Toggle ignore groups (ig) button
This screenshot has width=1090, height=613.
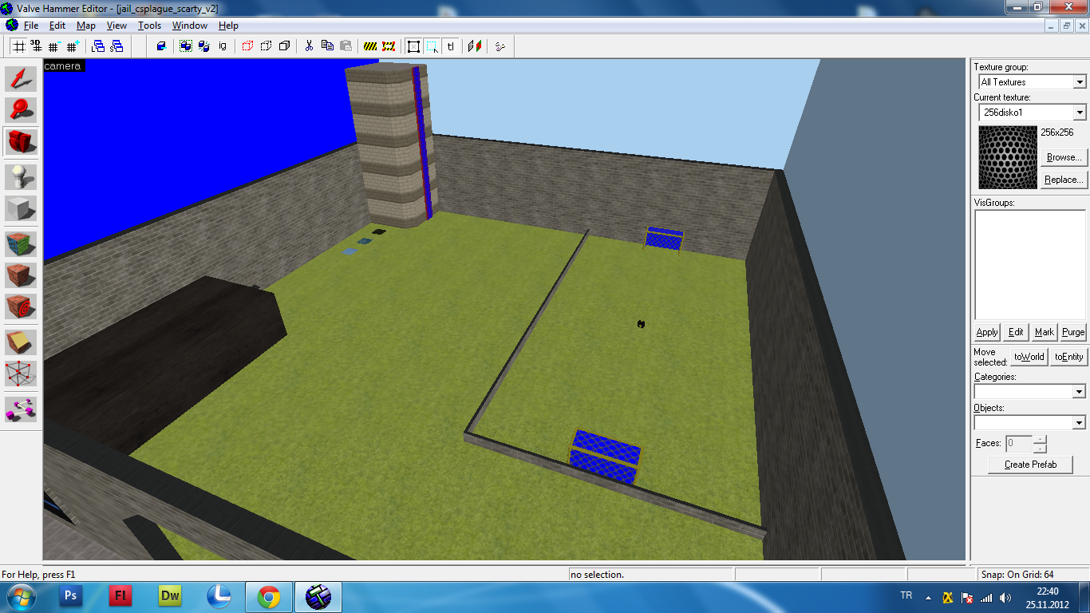click(223, 46)
